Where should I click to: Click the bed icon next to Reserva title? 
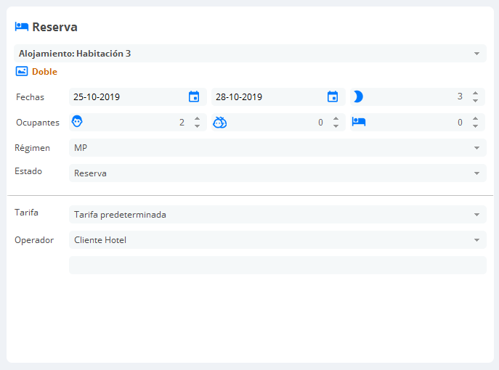[x=22, y=27]
